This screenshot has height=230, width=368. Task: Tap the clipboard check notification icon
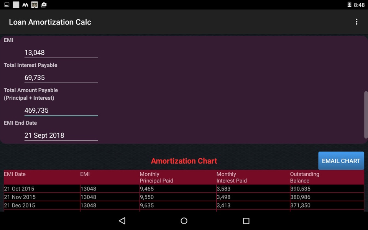click(44, 5)
